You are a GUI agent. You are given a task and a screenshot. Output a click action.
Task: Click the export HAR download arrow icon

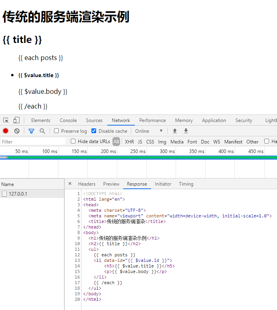coord(186,131)
